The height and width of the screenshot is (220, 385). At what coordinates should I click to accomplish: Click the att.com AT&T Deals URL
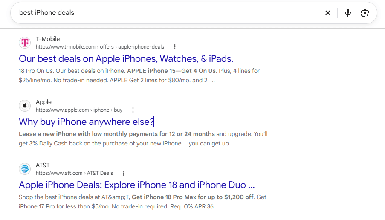click(74, 173)
